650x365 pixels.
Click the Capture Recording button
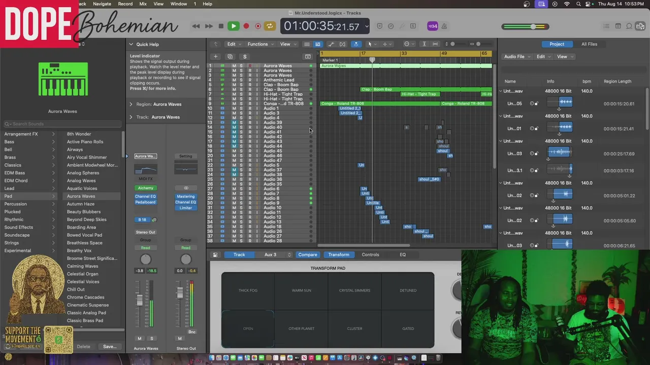258,26
